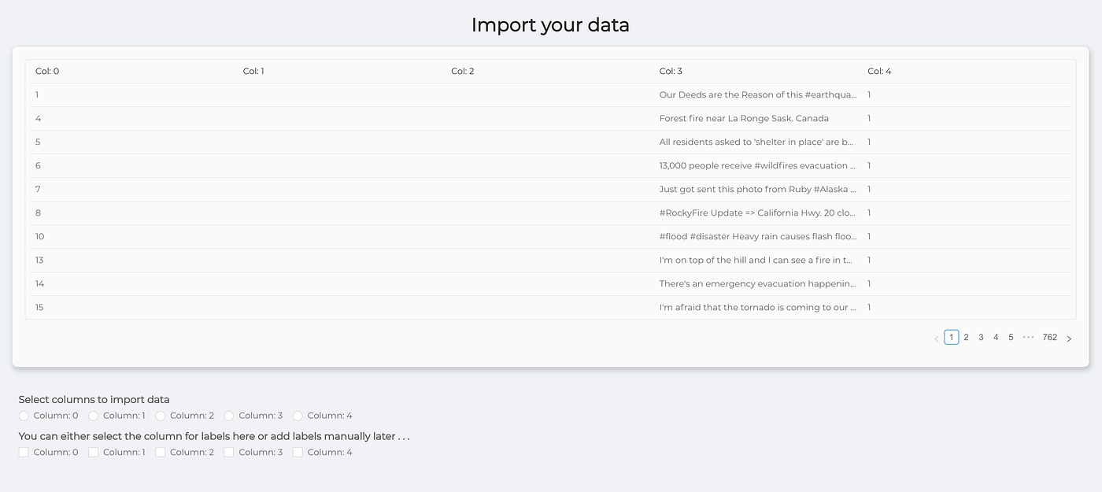The image size is (1102, 492).
Task: Click the tornado tweet row
Action: click(x=551, y=307)
